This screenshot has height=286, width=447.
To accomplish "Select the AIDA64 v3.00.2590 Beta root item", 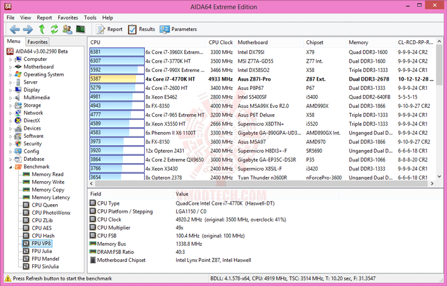I will (42, 51).
